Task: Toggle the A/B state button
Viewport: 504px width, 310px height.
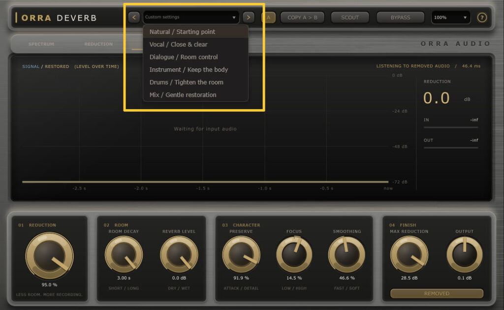Action: point(268,17)
